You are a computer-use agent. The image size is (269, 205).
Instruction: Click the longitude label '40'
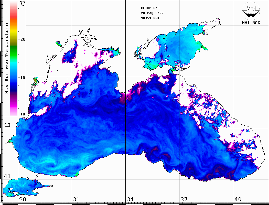tap(238, 199)
